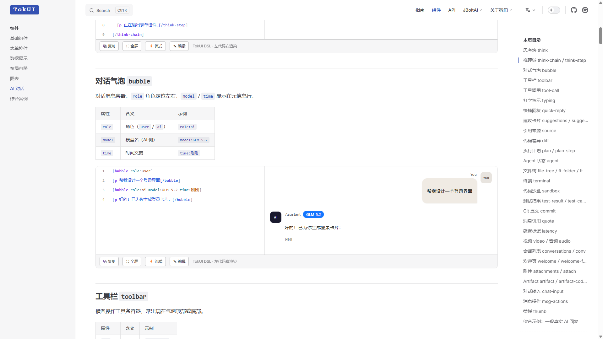Select 图表 in the sidebar

14,78
